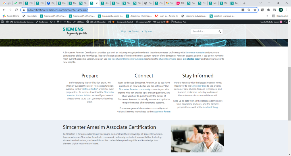
Task: Click the Yoast SEO icon in admin bar
Action: coord(110,22)
